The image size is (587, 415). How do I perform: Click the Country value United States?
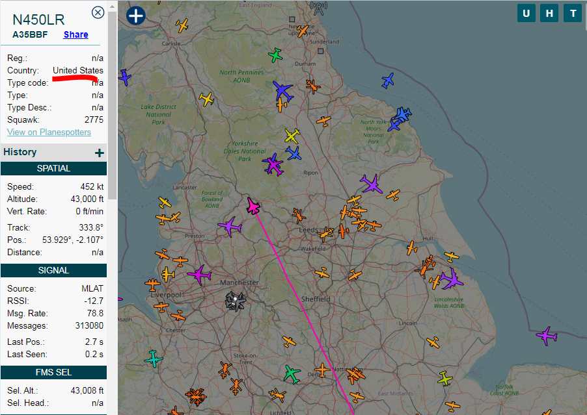(78, 70)
